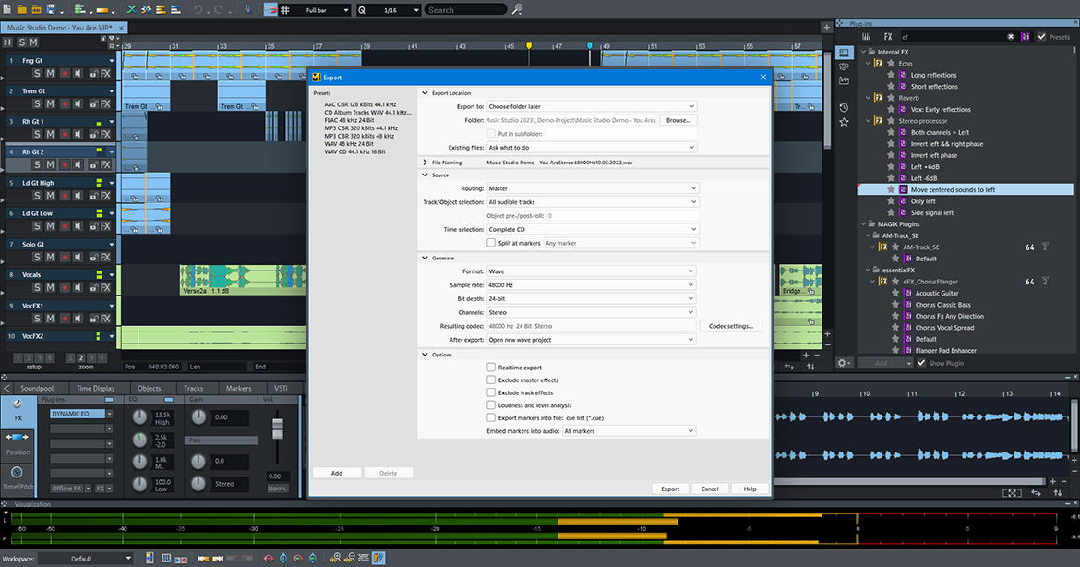Click the undo arrow in top toolbar
Image resolution: width=1080 pixels, height=567 pixels.
[198, 9]
